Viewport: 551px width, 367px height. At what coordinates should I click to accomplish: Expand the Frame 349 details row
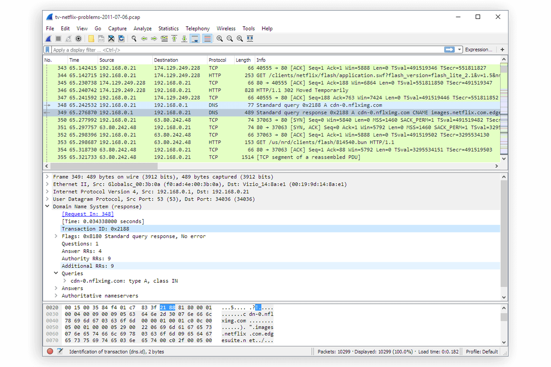click(x=47, y=177)
